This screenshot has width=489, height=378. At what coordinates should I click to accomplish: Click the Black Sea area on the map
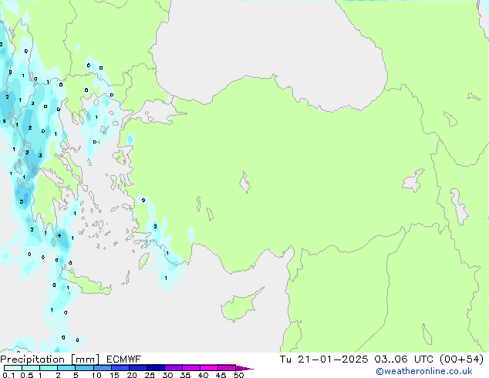click(x=268, y=50)
